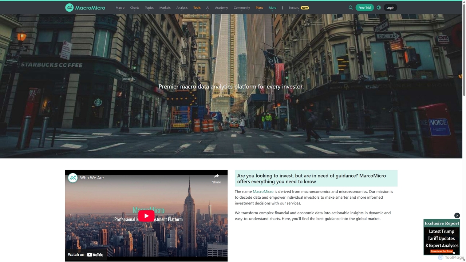
Task: Expand the Macro menu
Action: point(120,8)
